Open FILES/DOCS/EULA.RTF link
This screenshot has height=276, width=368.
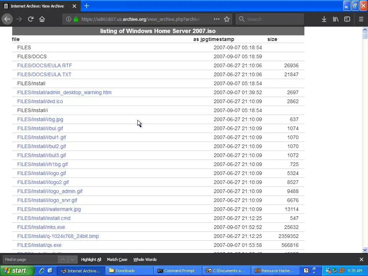point(45,65)
